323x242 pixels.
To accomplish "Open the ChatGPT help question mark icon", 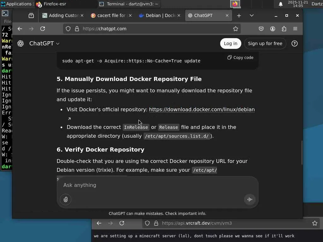I will (x=294, y=43).
